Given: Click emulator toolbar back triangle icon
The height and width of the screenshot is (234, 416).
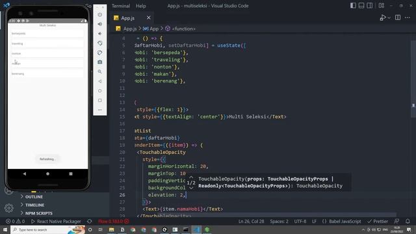Looking at the screenshot, I should pos(99,81).
